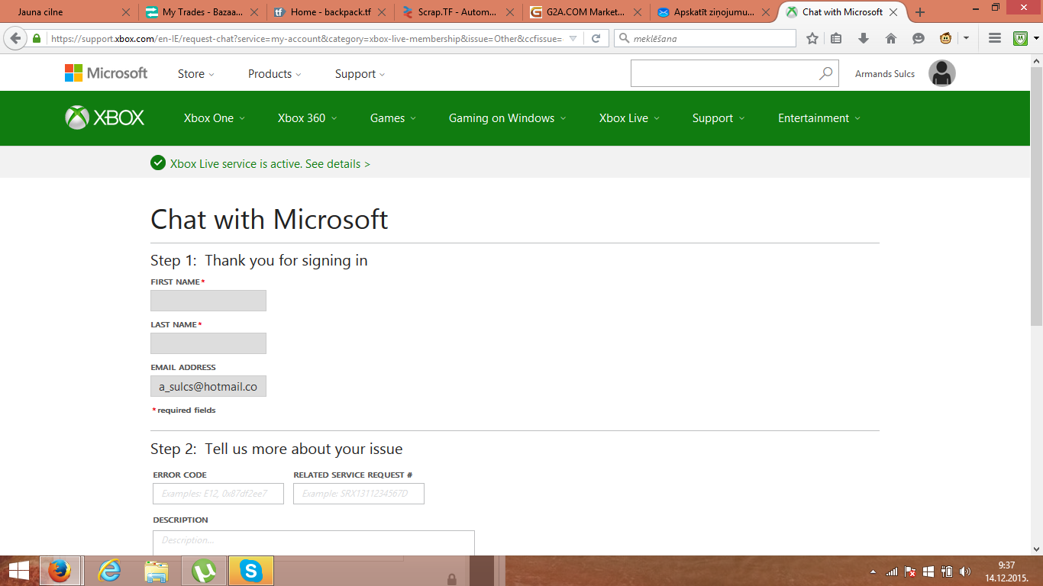Open a new tab with plus button
1043x586 pixels.
(920, 12)
